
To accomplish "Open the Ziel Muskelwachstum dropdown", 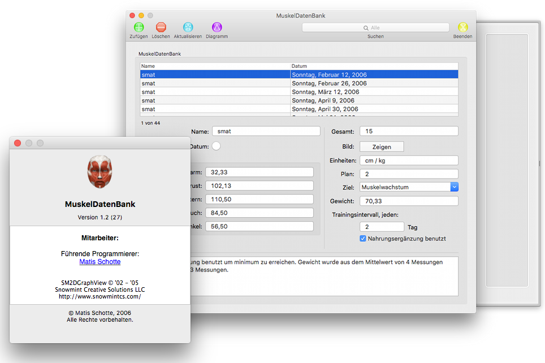I will 454,187.
